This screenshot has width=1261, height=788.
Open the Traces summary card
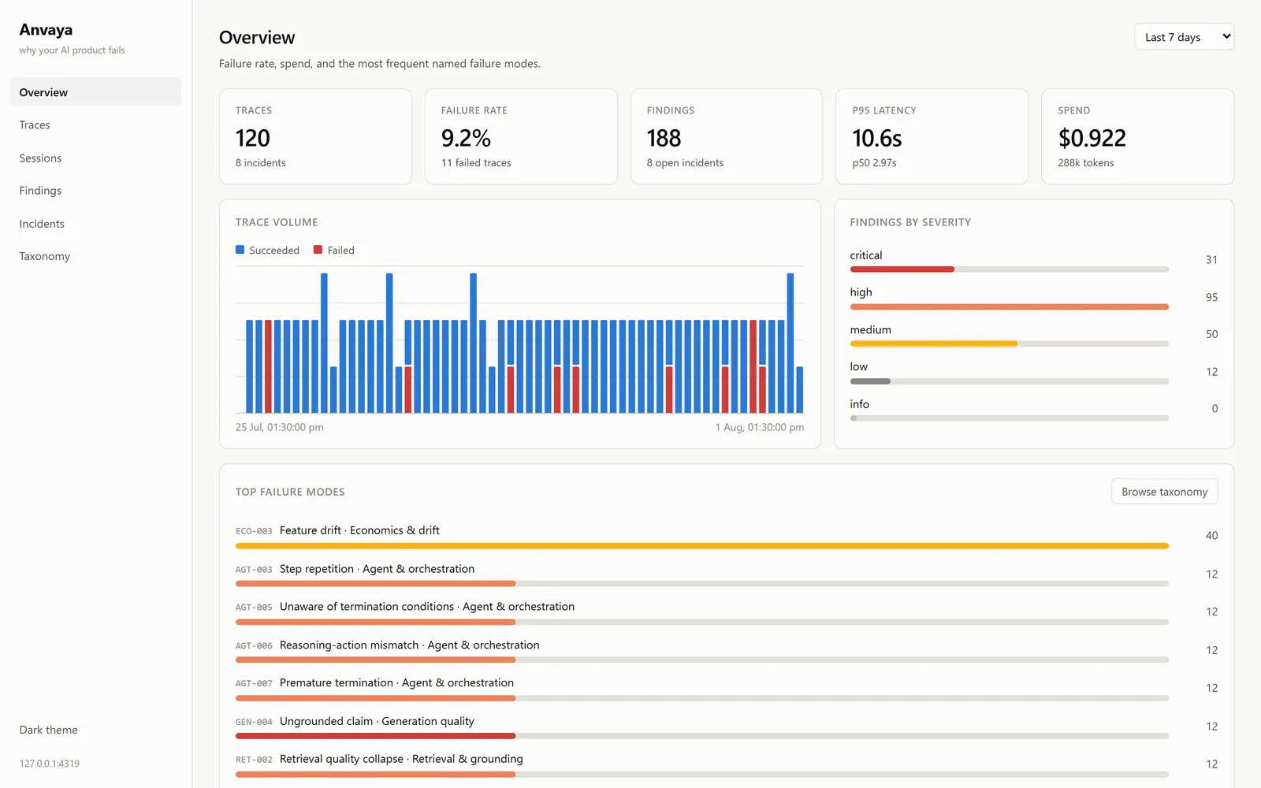315,136
